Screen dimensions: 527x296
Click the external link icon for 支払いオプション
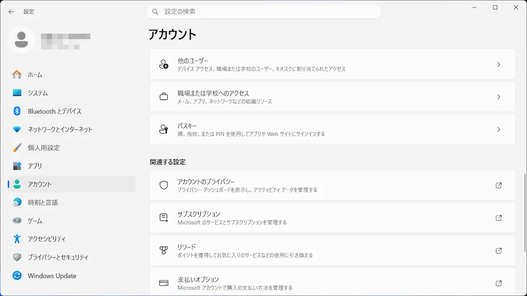coord(499,283)
